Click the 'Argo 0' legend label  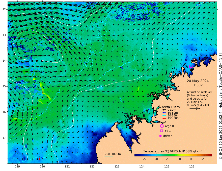pyautogui.click(x=169, y=126)
